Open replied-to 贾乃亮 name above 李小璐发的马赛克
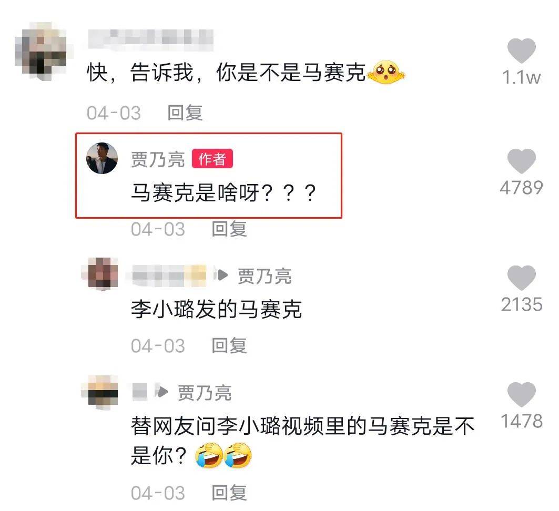Viewport: 559px width, 511px height. point(265,276)
